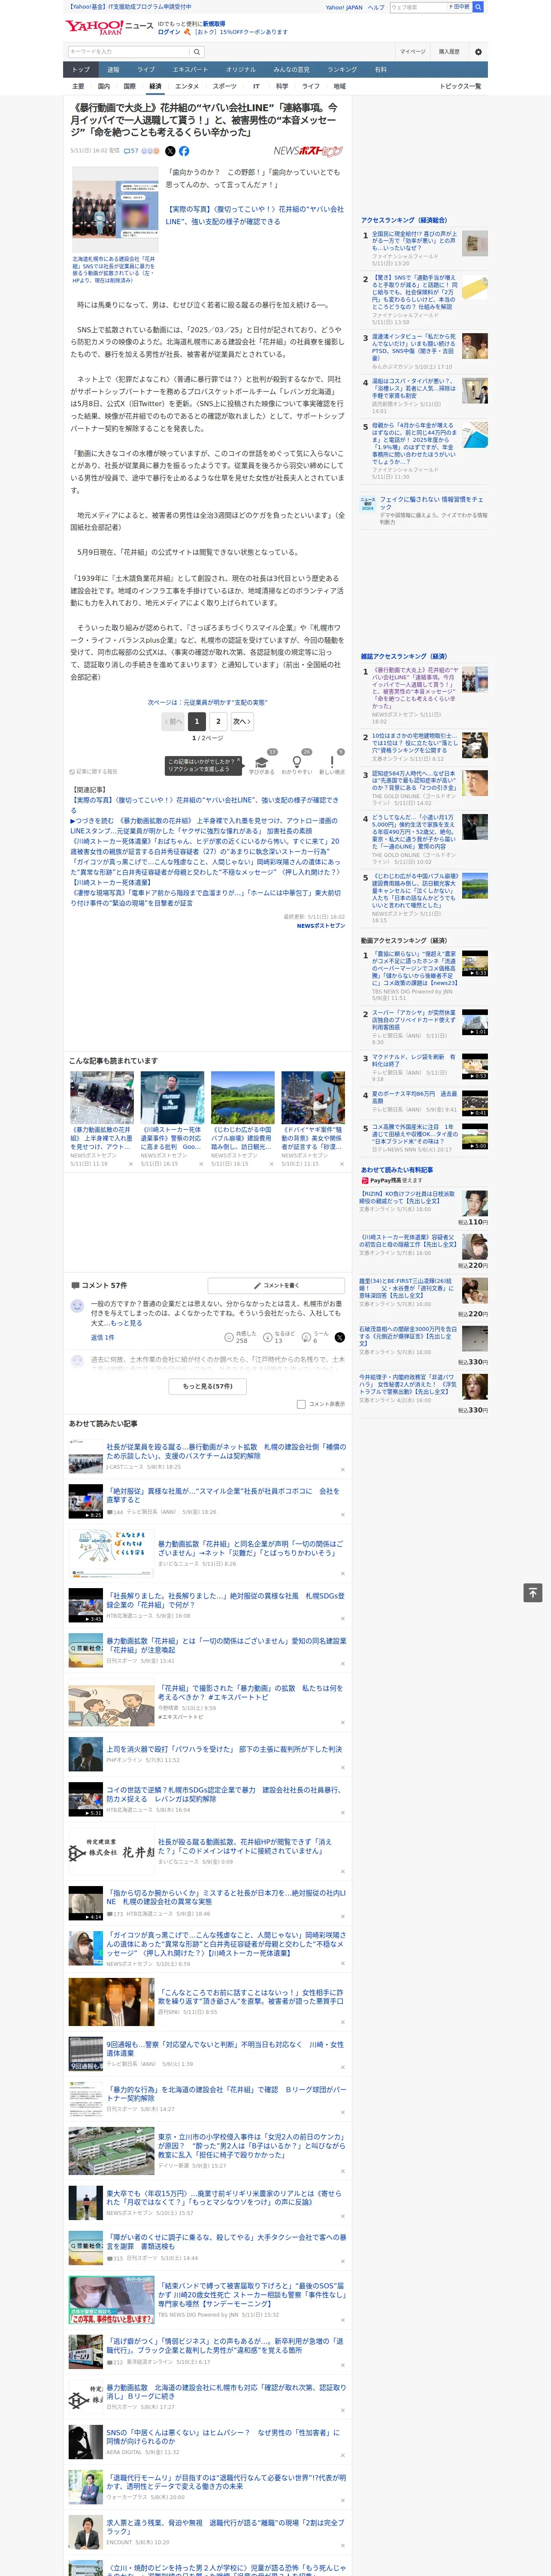
Task: Open the 国内 category tab
Action: 103,86
